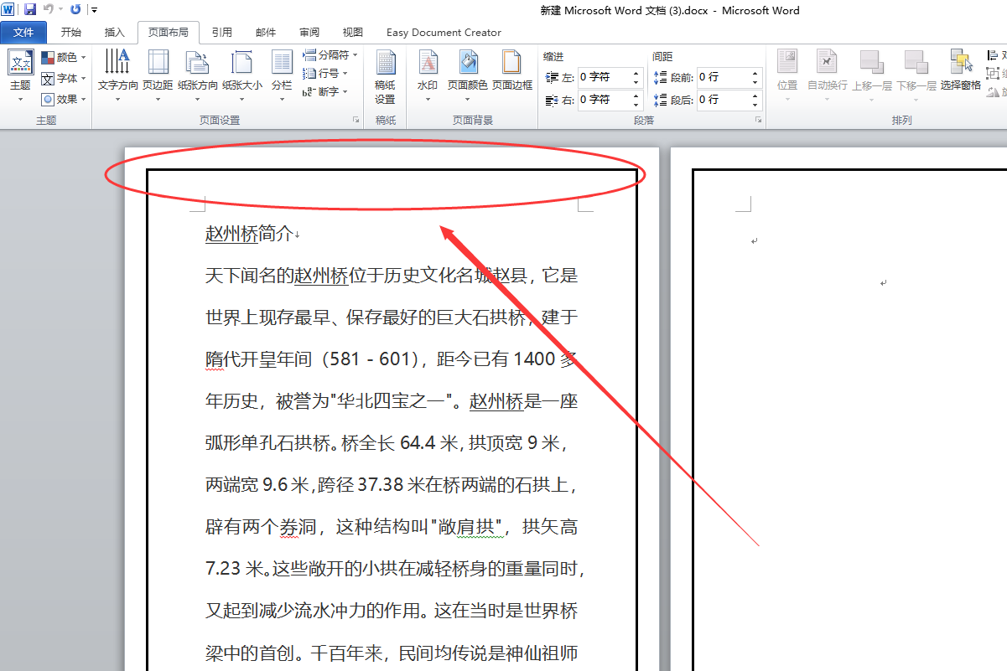The height and width of the screenshot is (671, 1007).
Task: Click the first paragraph mark on the second page
Action: point(755,241)
